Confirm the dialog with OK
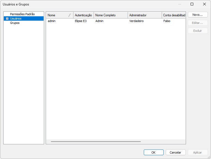This screenshot has width=211, height=159. coord(154,152)
